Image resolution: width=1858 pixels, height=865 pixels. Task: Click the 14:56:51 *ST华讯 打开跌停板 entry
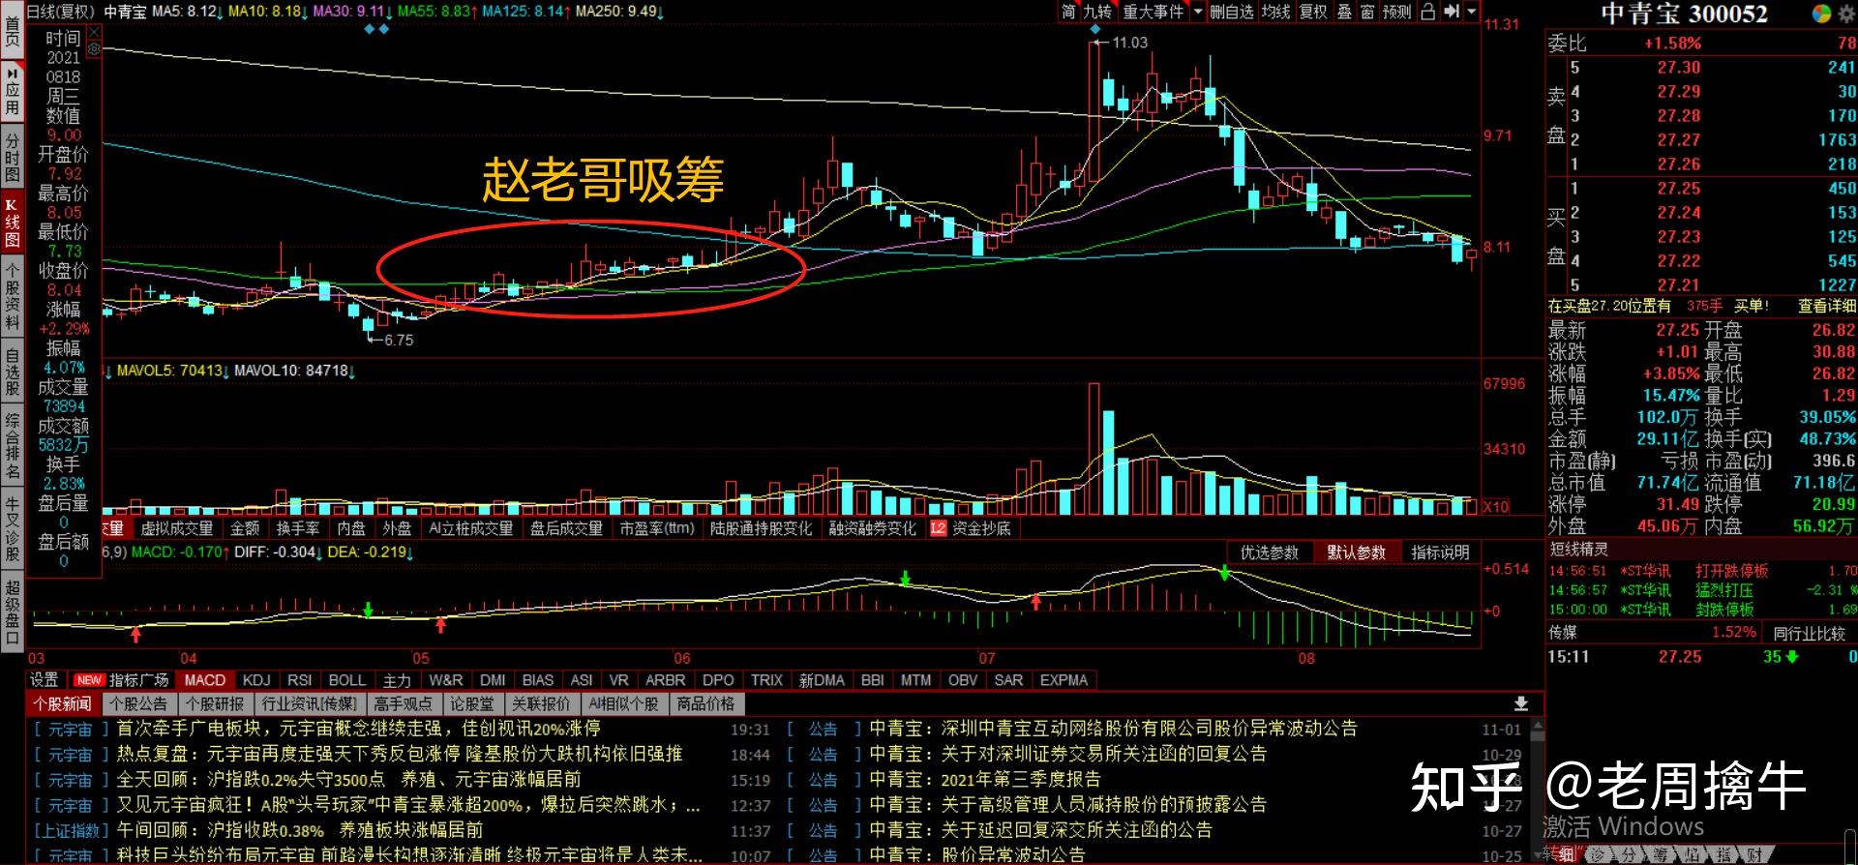(1701, 571)
